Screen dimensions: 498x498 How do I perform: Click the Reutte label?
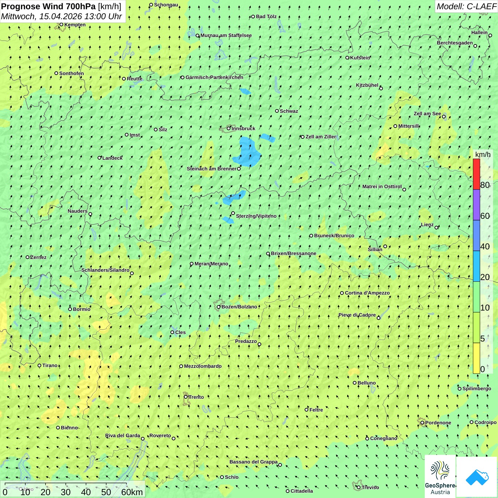pos(134,79)
